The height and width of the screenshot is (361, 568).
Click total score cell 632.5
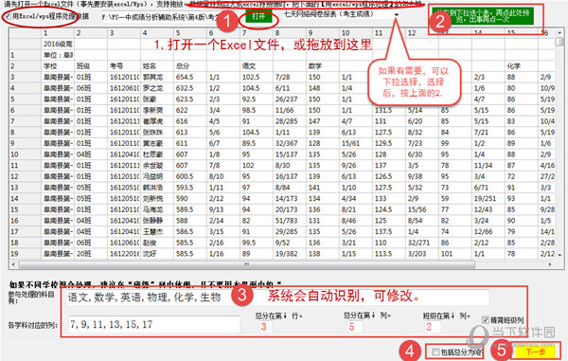(190, 88)
